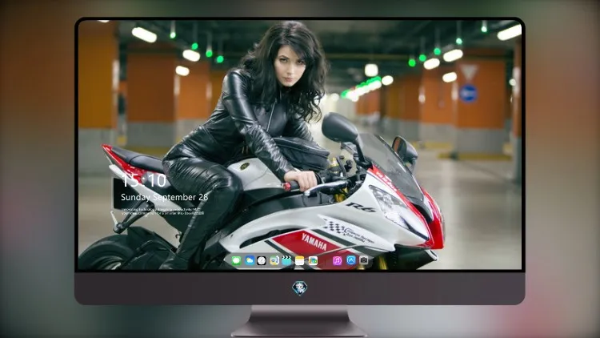Click the 'Sunday September 28' date text
The image size is (600, 338).
coord(165,197)
